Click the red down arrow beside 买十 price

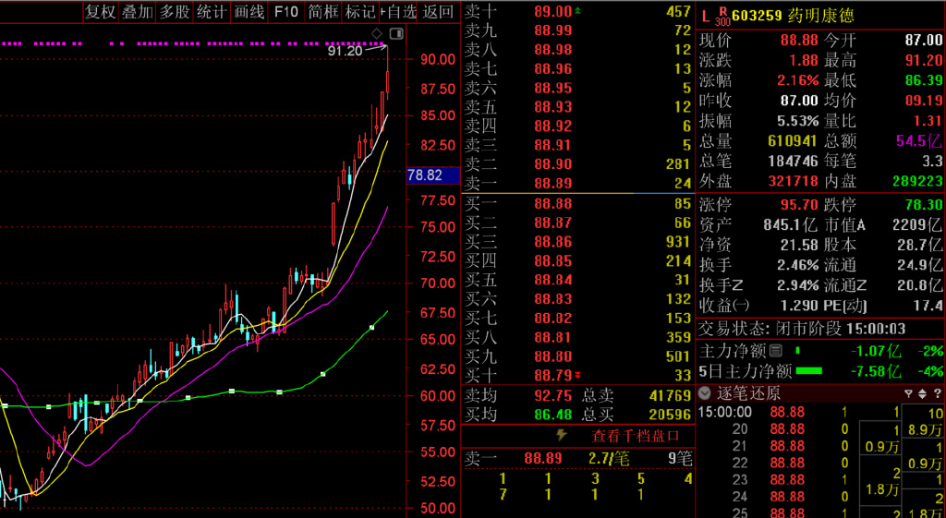pyautogui.click(x=578, y=375)
